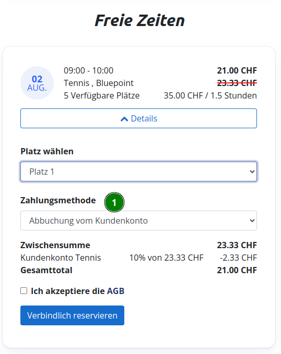Click the Tennis , Bluepoint label
This screenshot has height=354, width=281.
pos(99,83)
